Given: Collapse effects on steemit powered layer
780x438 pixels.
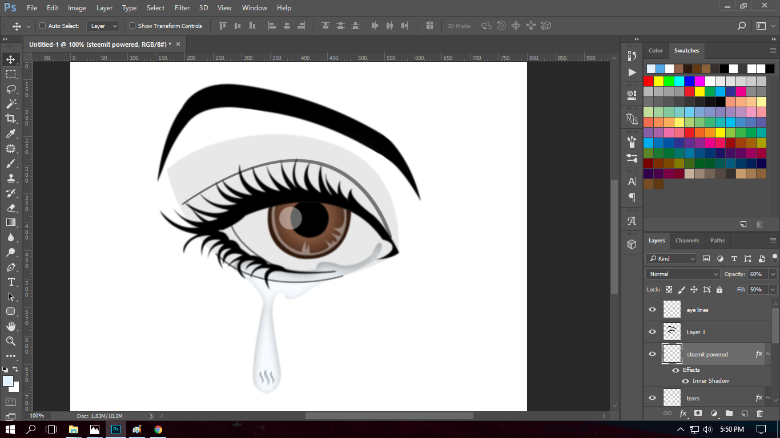Looking at the screenshot, I should 768,354.
